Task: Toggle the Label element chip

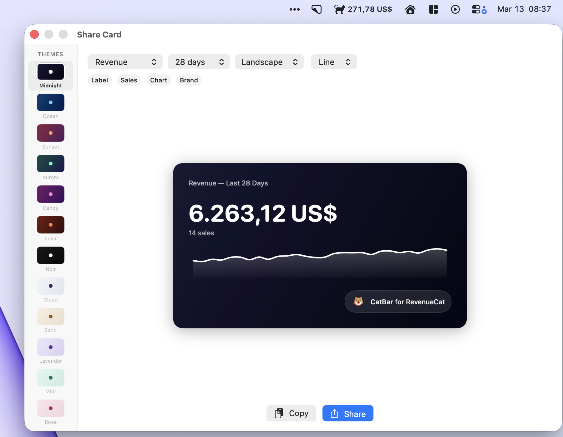Action: 99,80
